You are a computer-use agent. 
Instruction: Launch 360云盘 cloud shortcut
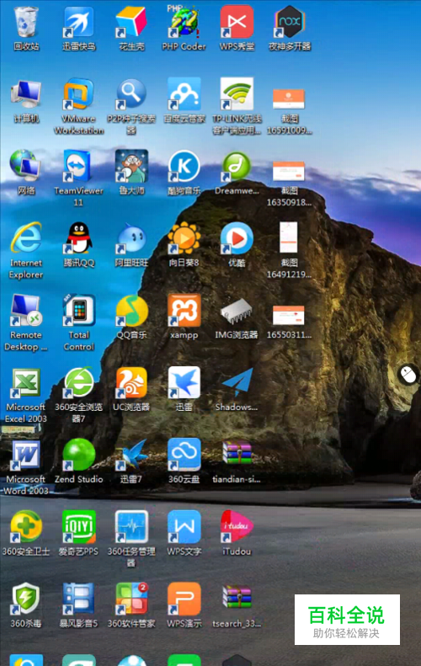click(x=184, y=455)
